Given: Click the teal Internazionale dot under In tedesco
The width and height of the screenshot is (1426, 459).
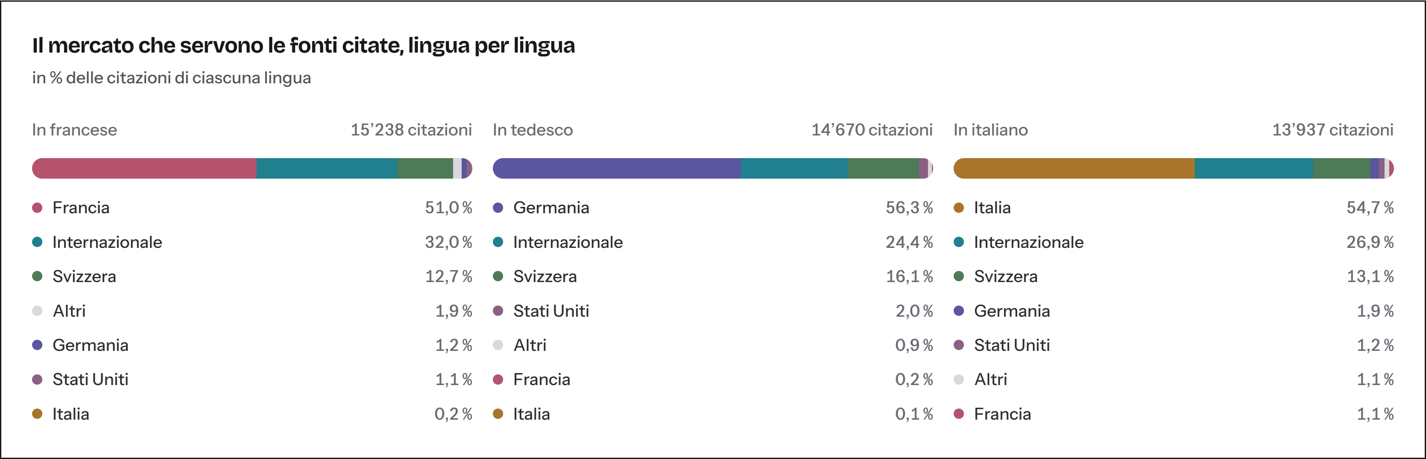Looking at the screenshot, I should point(498,242).
